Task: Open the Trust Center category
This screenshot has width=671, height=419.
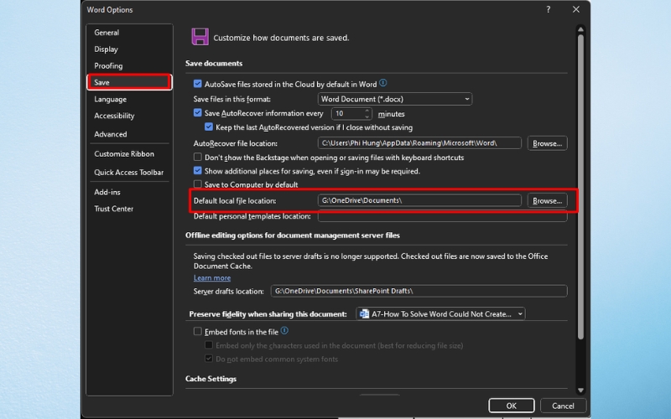Action: 113,209
